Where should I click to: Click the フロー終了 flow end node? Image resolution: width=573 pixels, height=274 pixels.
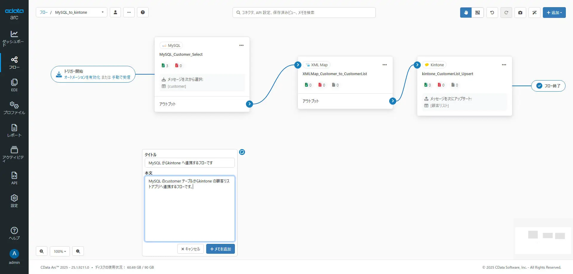coord(548,86)
